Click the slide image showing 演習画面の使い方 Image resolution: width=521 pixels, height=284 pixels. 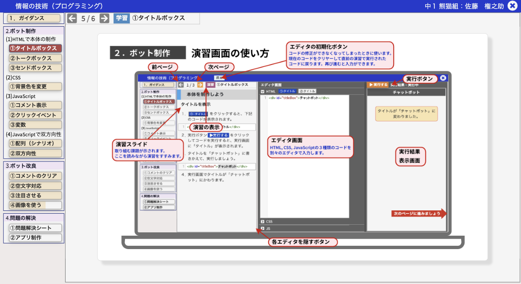293,147
